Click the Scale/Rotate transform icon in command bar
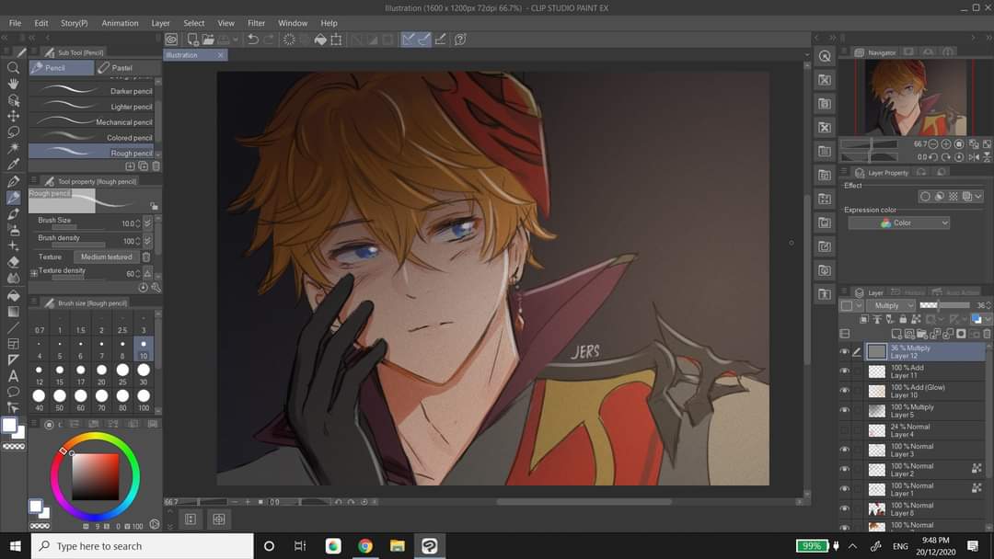994x559 pixels. coord(336,40)
